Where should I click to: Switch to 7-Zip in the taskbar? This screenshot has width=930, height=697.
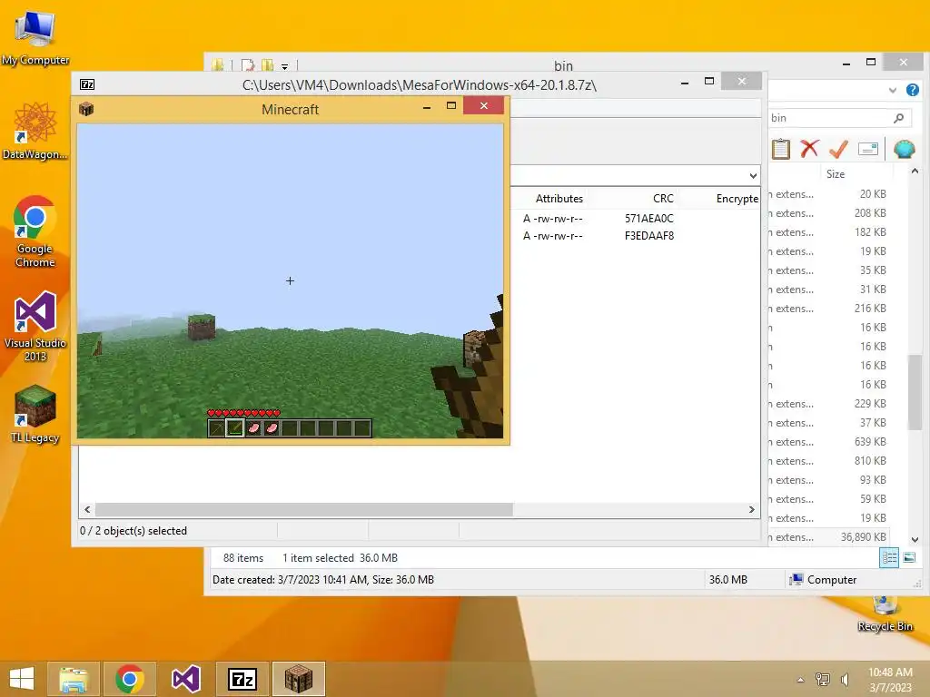242,679
